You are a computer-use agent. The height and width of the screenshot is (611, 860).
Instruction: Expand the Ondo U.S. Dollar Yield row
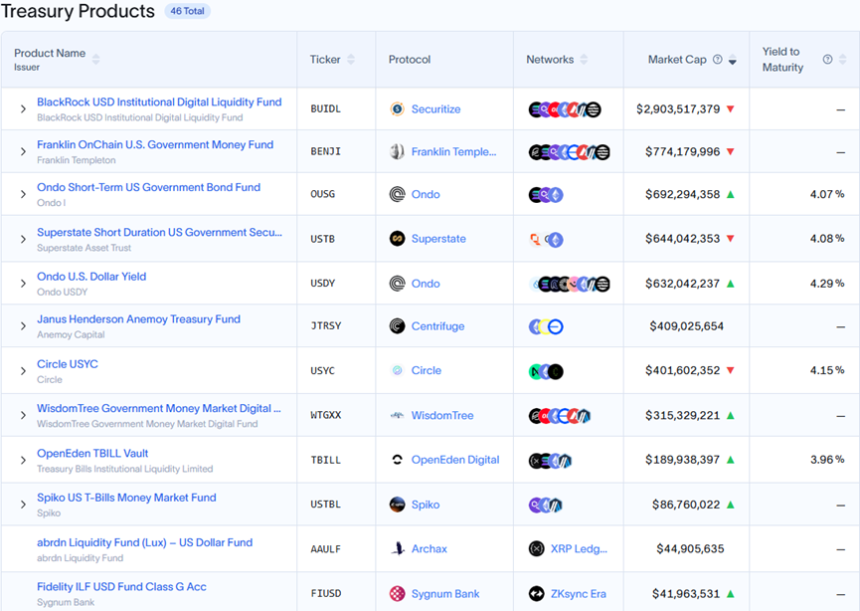point(23,284)
